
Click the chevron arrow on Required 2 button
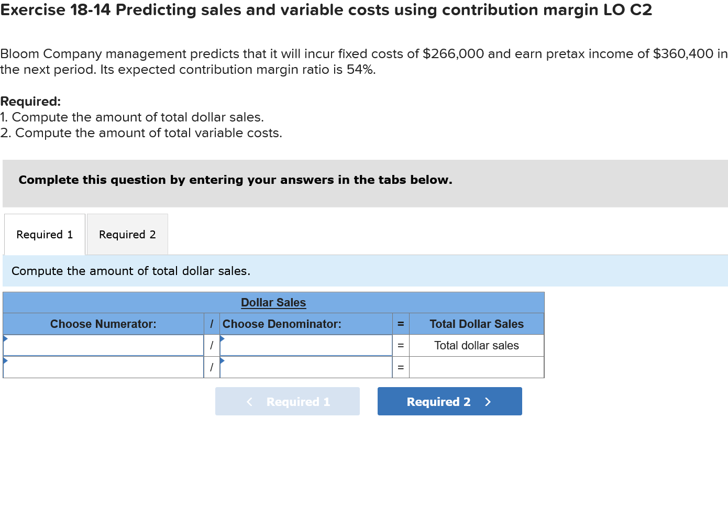[x=487, y=401]
